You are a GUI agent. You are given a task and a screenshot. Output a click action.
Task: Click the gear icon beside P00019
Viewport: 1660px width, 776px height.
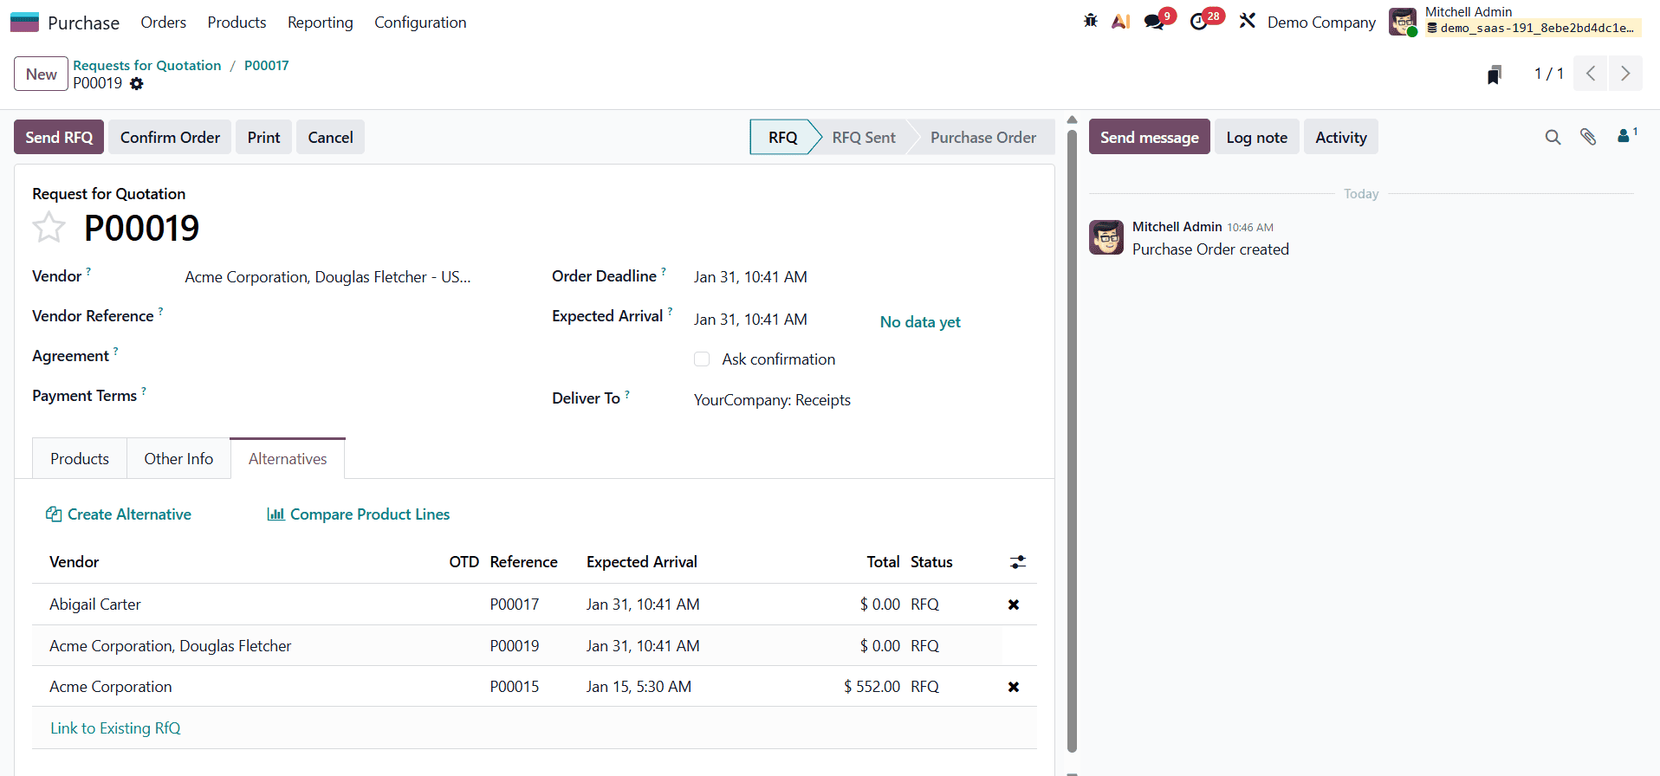[x=137, y=84]
